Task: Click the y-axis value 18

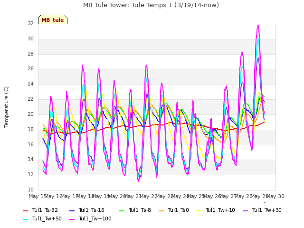Action: tap(30, 129)
